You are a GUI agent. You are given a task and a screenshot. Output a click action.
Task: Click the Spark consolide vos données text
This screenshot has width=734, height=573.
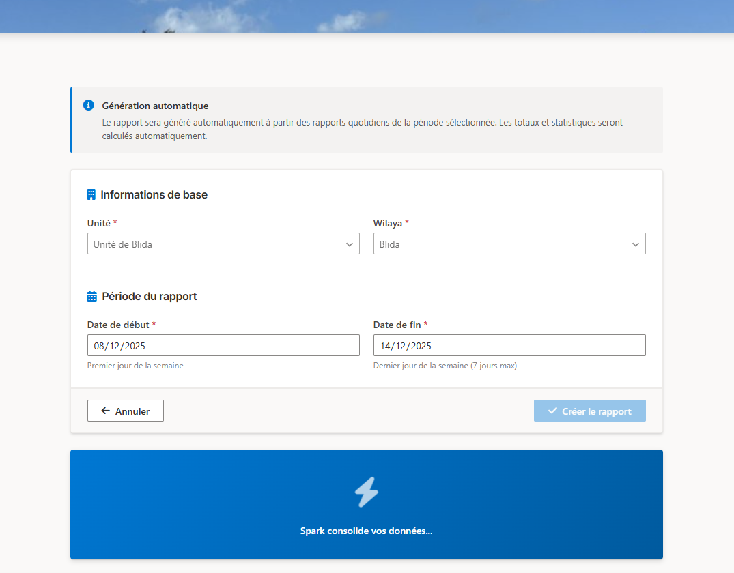point(366,531)
